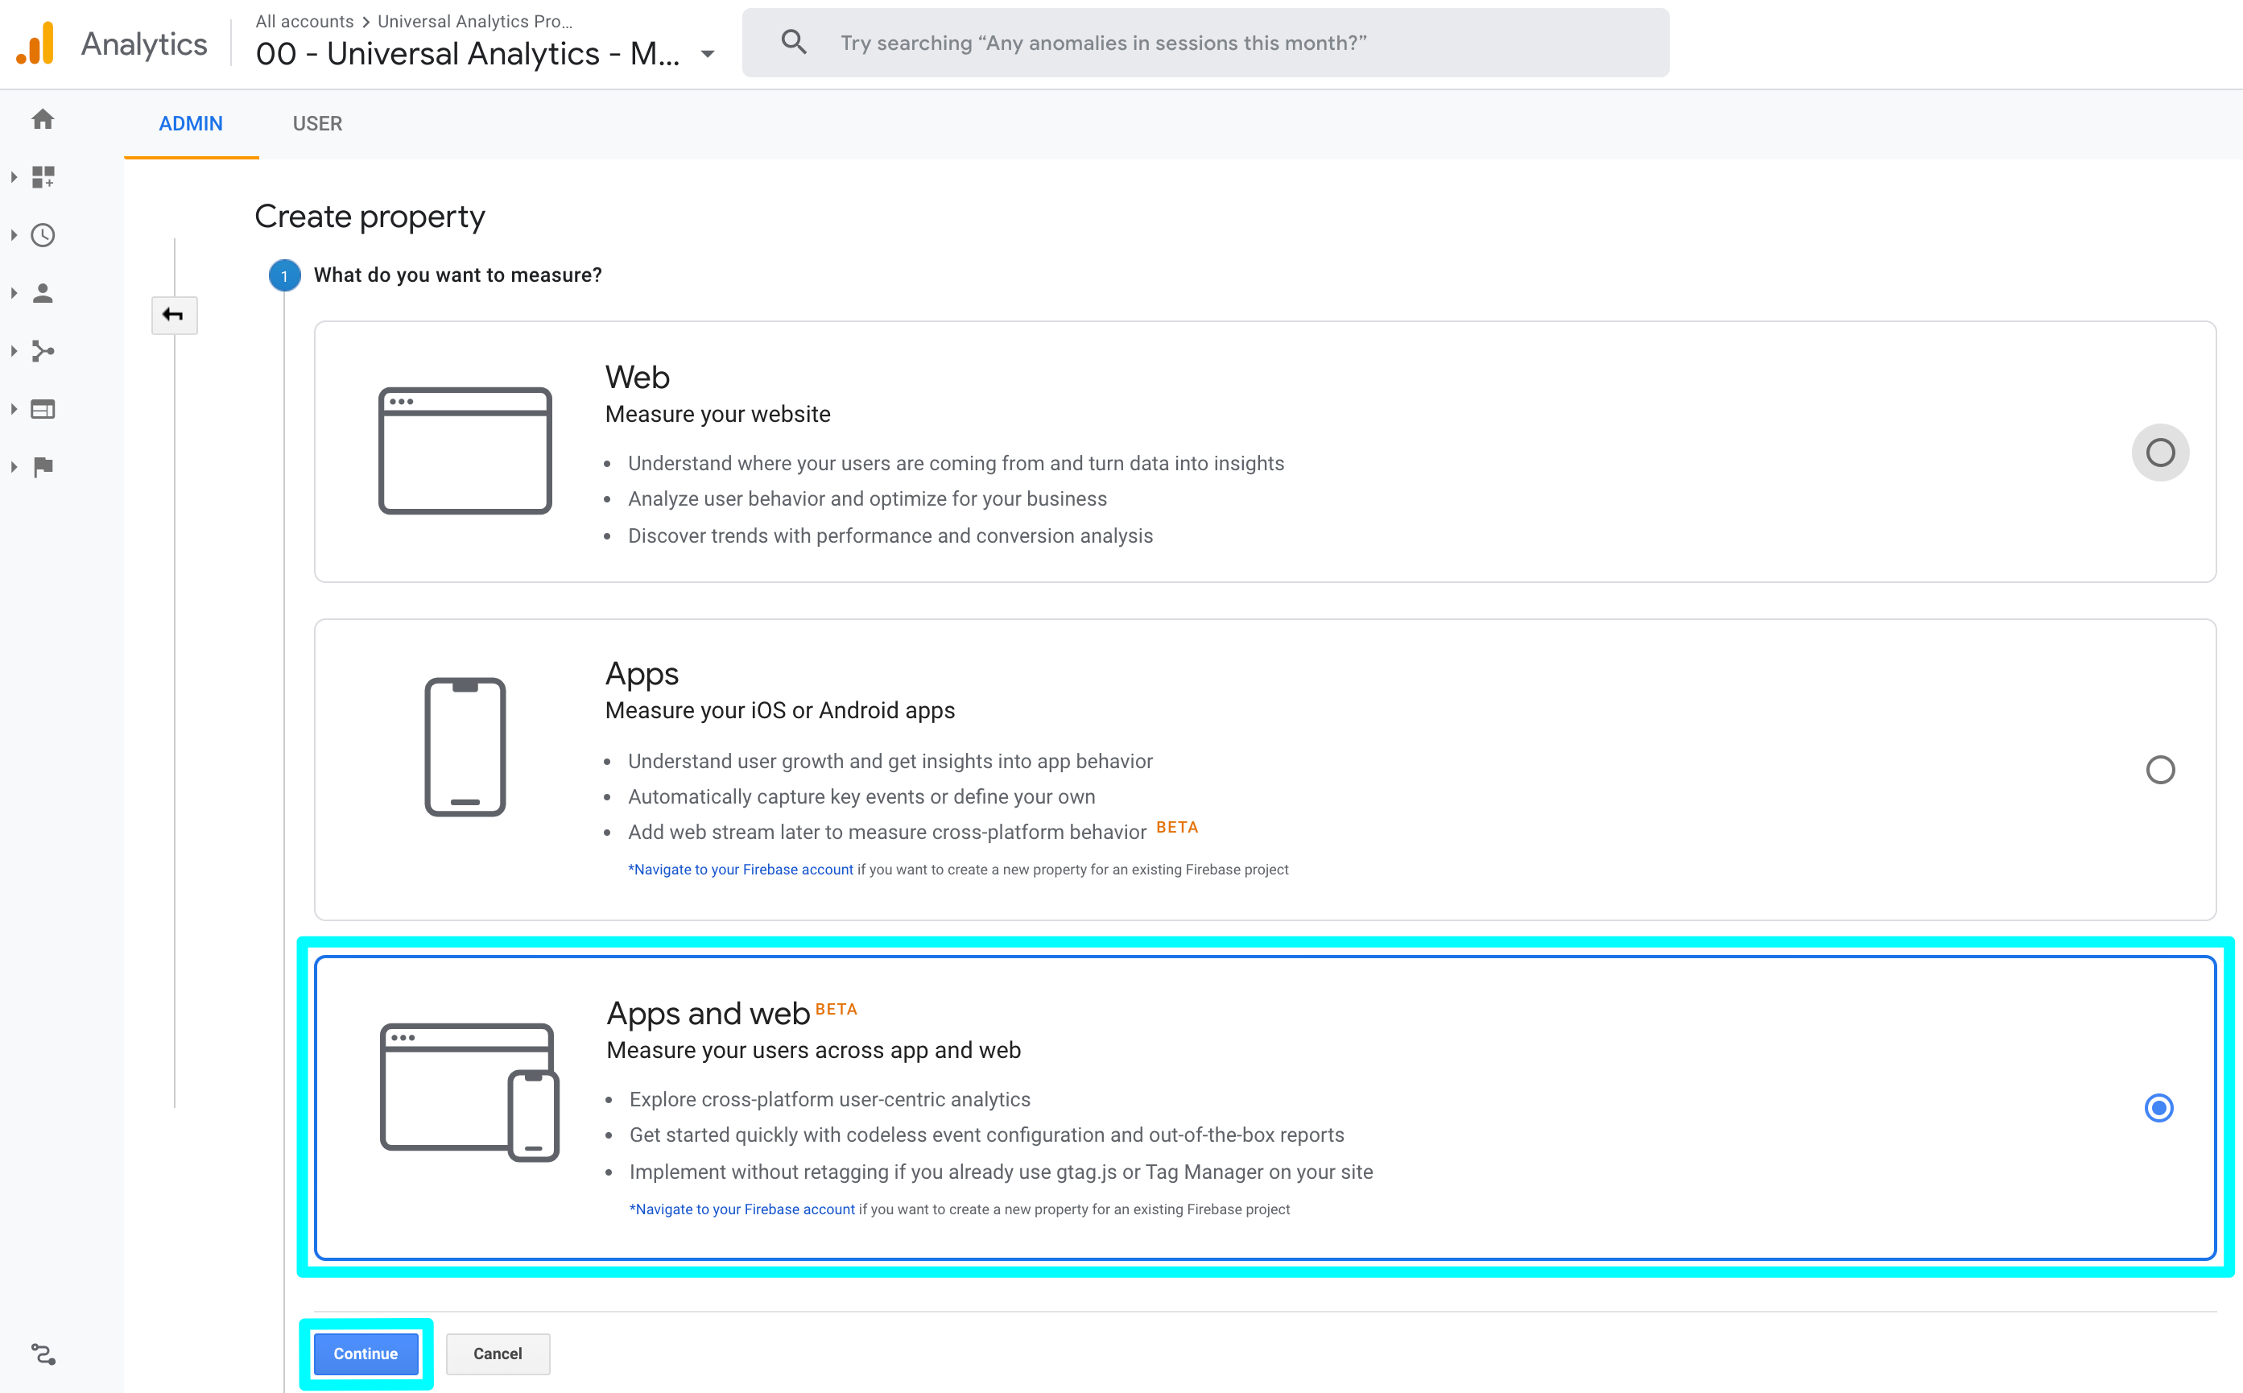Open Attribution icon at sidebar bottom
Viewport: 2243px width, 1393px height.
(x=43, y=1354)
